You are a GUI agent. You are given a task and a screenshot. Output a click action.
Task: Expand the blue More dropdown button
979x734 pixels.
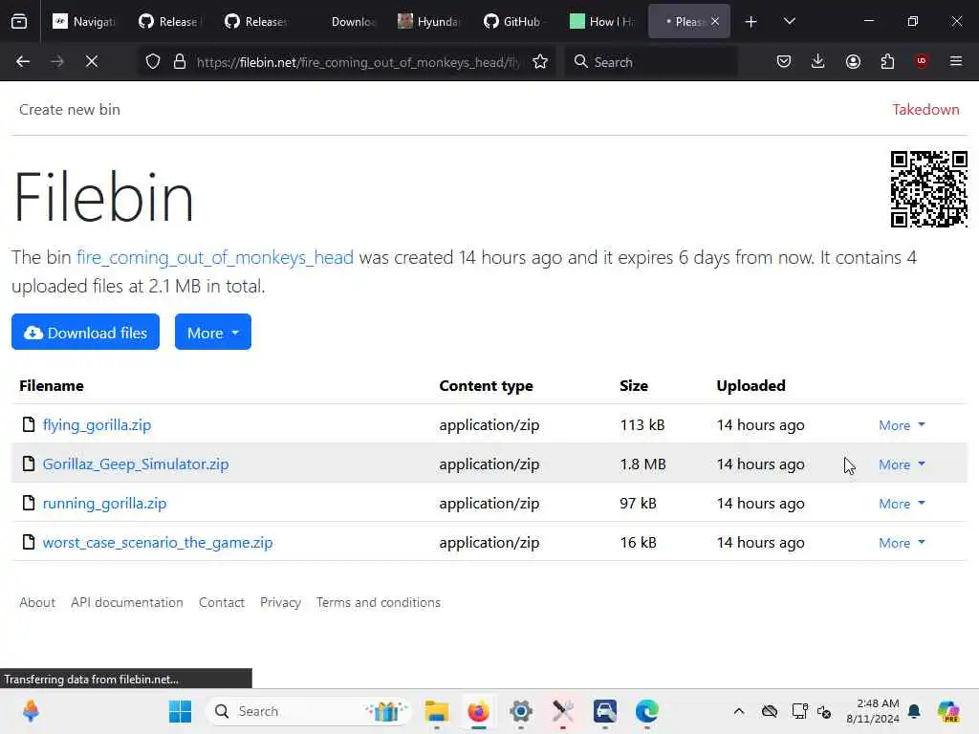point(213,332)
